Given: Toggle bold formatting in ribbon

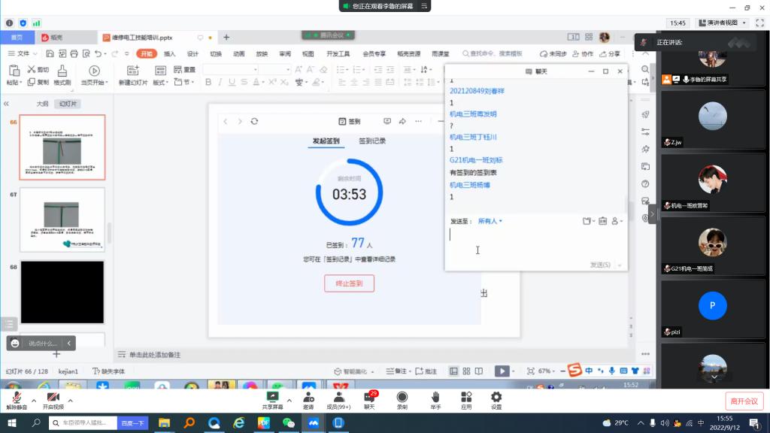Looking at the screenshot, I should (x=208, y=82).
